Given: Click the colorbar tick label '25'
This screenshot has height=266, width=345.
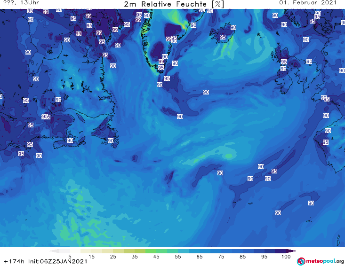Looking at the screenshot, I should [x=113, y=257].
